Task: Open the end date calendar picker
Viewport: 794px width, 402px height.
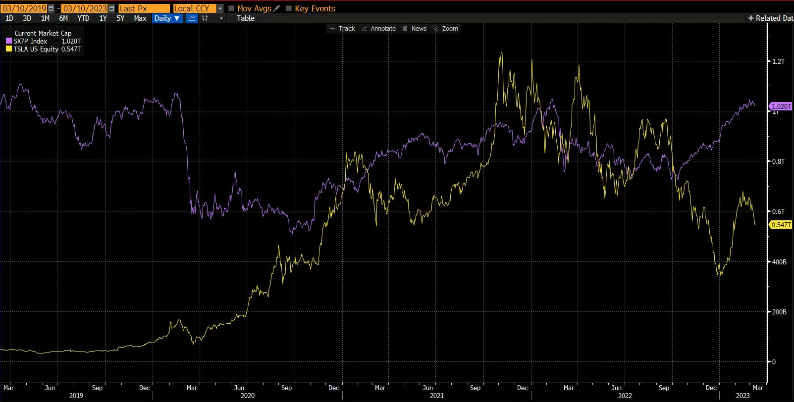Action: (x=111, y=8)
